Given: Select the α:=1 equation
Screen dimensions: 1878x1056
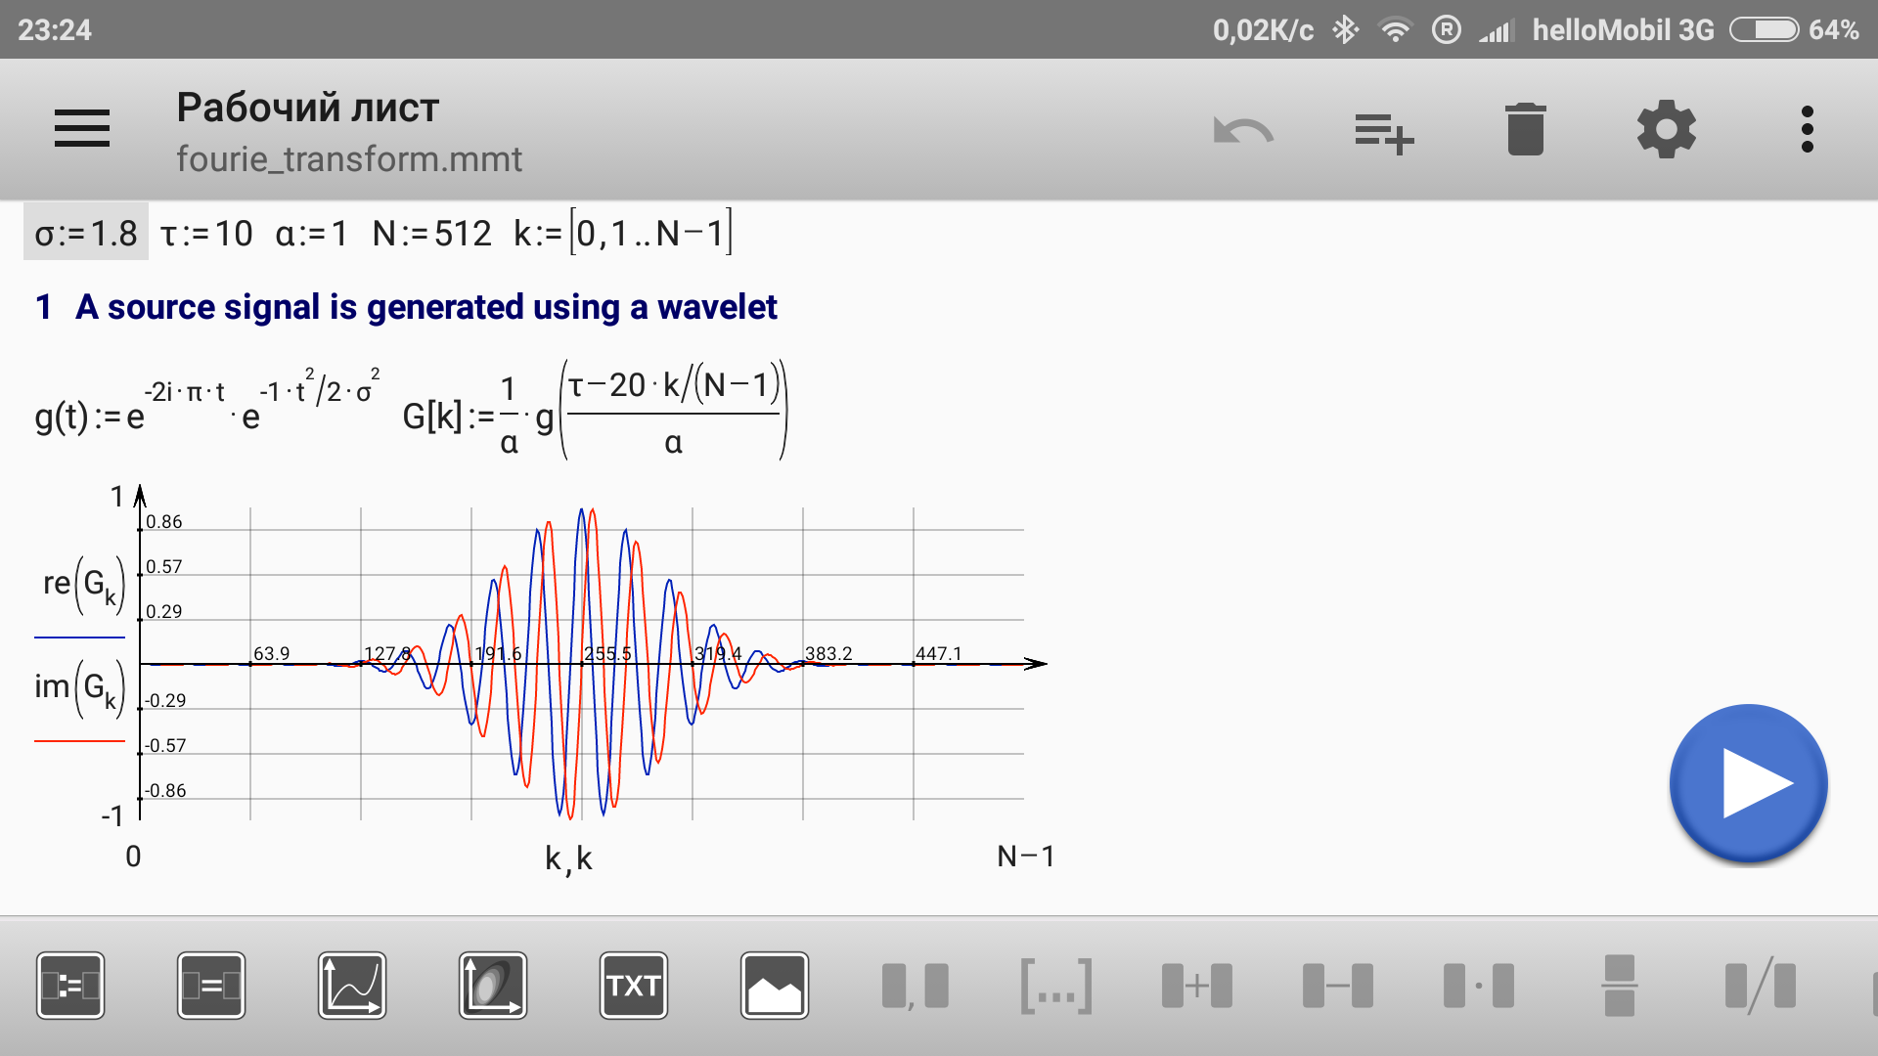Looking at the screenshot, I should (311, 233).
